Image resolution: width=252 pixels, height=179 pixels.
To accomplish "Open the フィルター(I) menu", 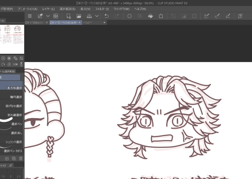I will point(102,9).
